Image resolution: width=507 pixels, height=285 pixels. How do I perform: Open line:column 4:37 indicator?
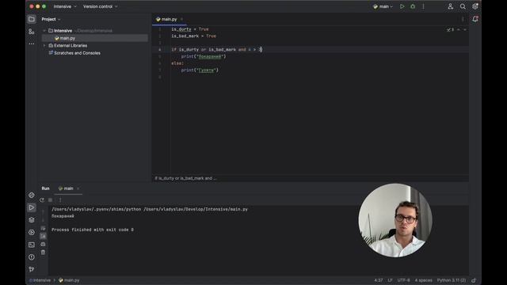(x=379, y=280)
